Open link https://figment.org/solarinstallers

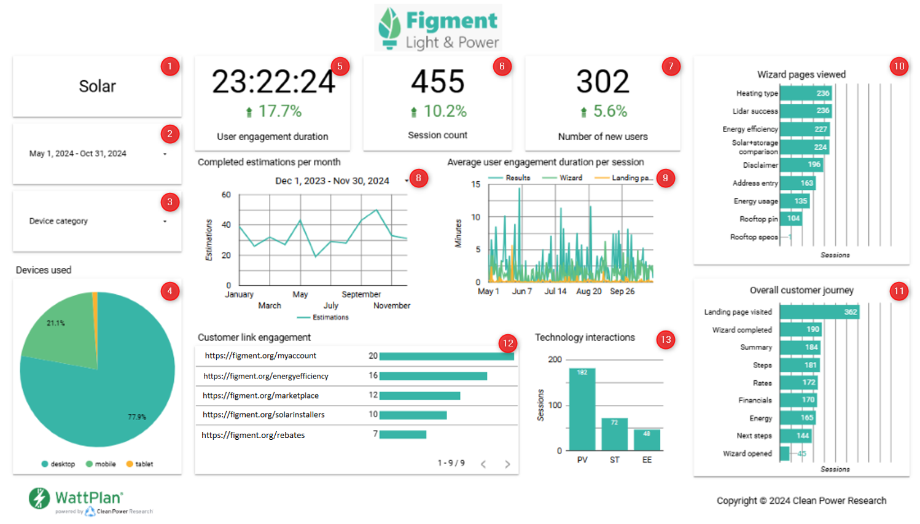click(x=263, y=415)
